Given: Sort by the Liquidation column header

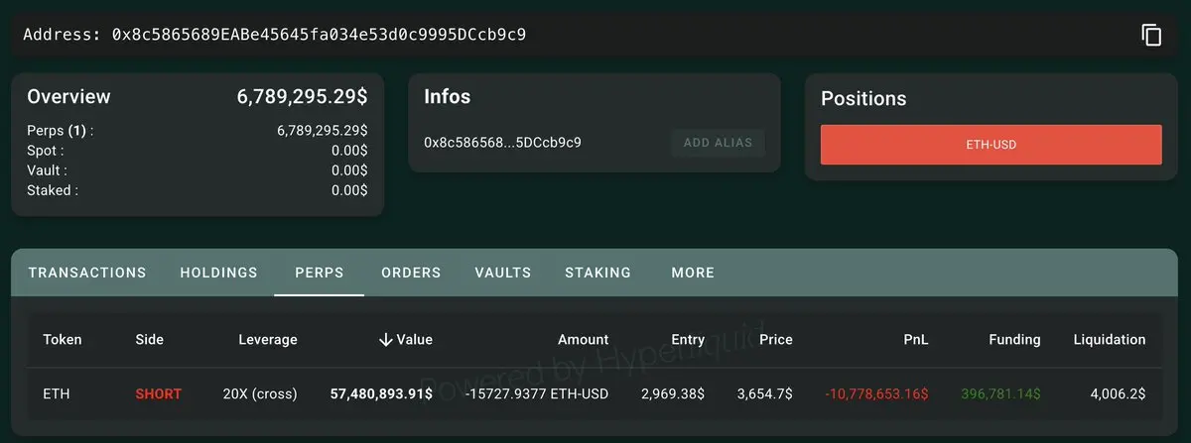Looking at the screenshot, I should pos(1110,339).
